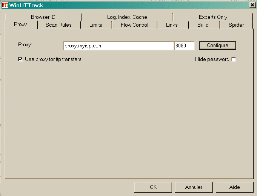This screenshot has width=257, height=196.
Task: Cancel with the Annuler button
Action: tap(194, 187)
